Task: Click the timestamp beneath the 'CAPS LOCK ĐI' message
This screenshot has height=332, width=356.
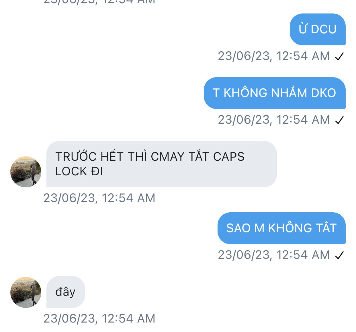Action: (x=99, y=198)
